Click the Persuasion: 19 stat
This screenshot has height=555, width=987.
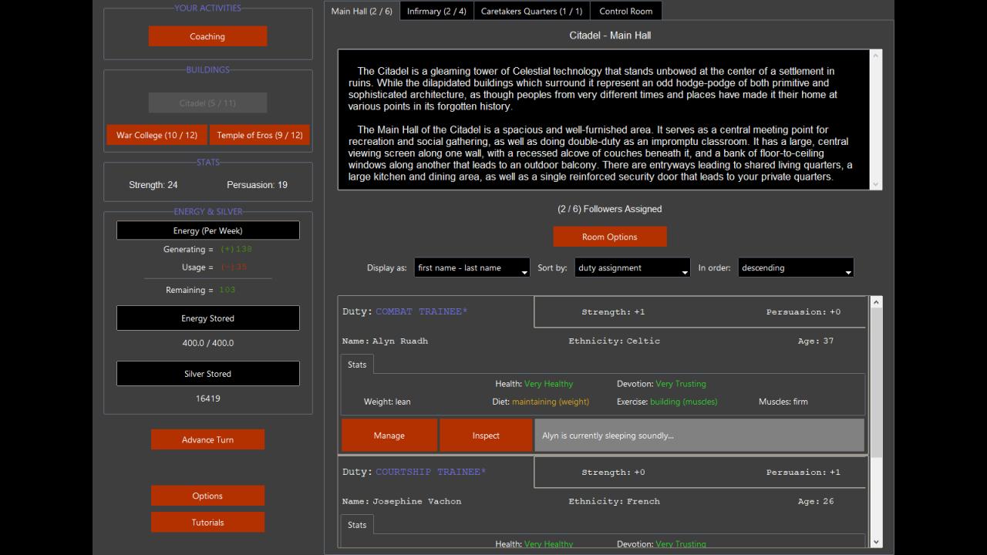point(257,185)
